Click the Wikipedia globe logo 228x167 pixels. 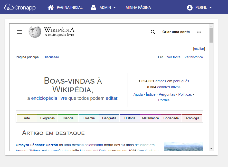coord(35,32)
